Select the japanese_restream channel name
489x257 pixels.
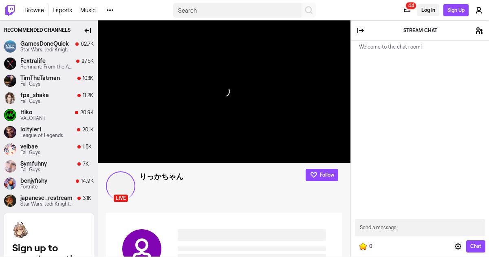(46, 198)
